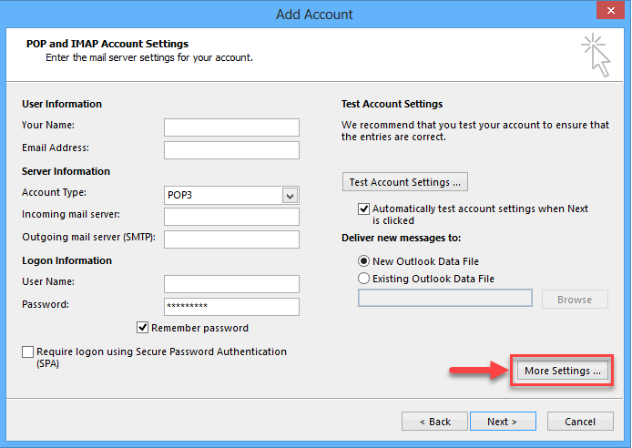Viewport: 632px width, 448px height.
Task: Click the Server Information label
Action: tap(66, 171)
